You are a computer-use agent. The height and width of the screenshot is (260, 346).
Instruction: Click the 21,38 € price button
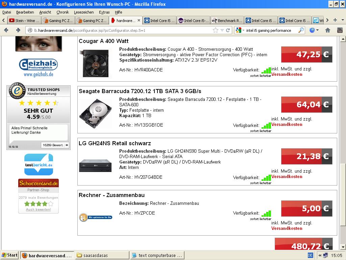[307, 156]
